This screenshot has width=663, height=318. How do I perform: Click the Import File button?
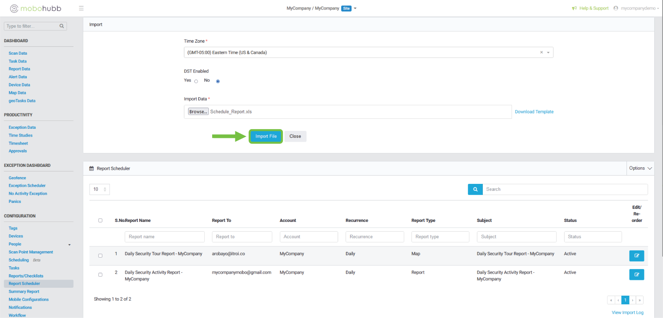click(x=266, y=136)
